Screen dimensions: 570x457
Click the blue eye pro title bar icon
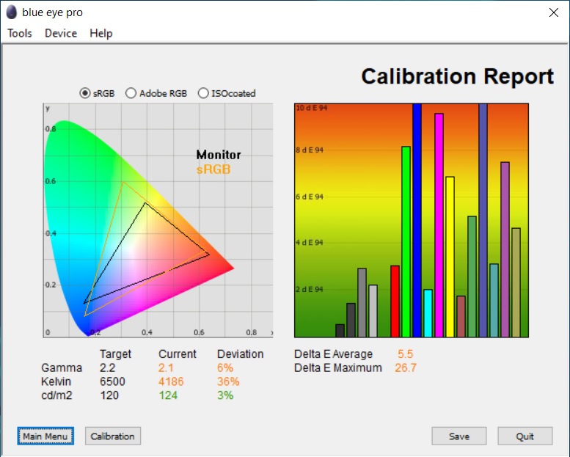tap(12, 12)
